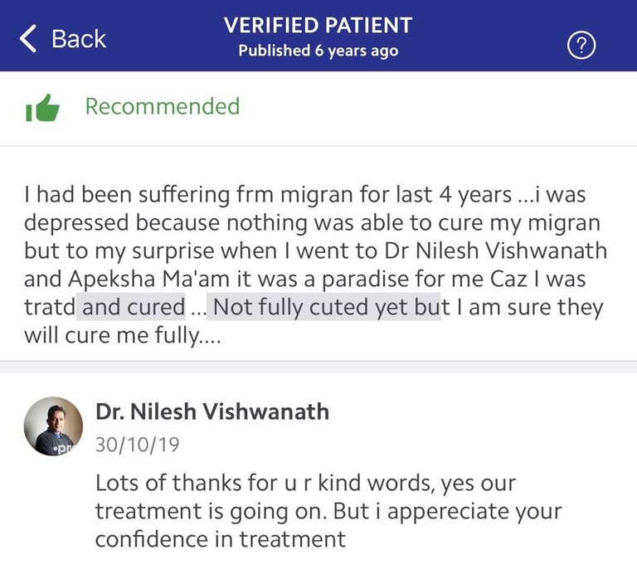Tap highlighted text 'Not fully cuted yet but'
The width and height of the screenshot is (637, 579).
323,307
